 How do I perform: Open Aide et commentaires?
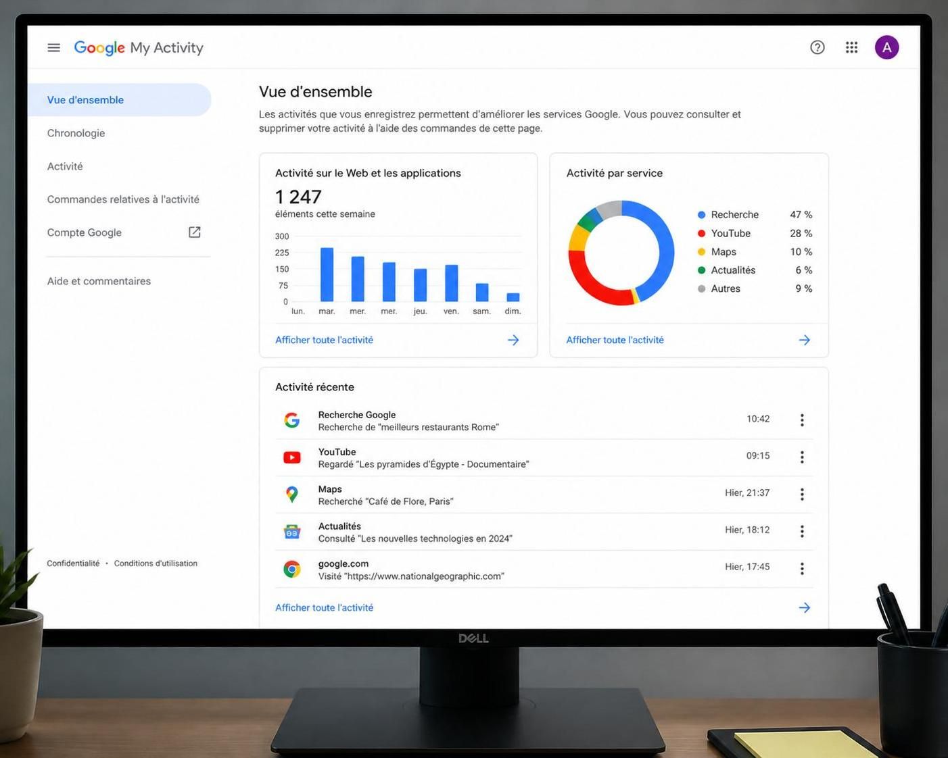tap(99, 281)
